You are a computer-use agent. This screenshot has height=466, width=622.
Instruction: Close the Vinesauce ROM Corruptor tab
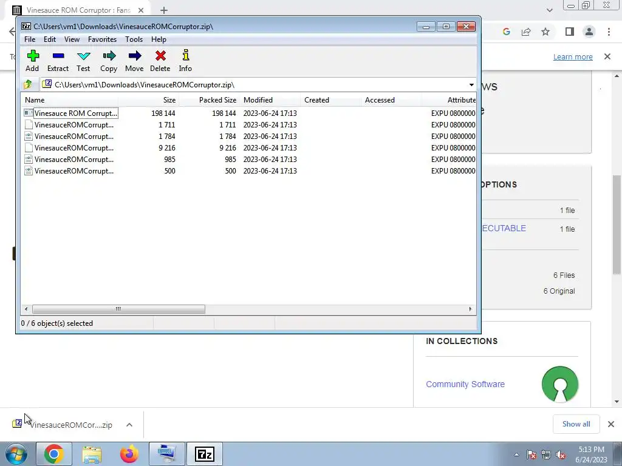tap(141, 10)
